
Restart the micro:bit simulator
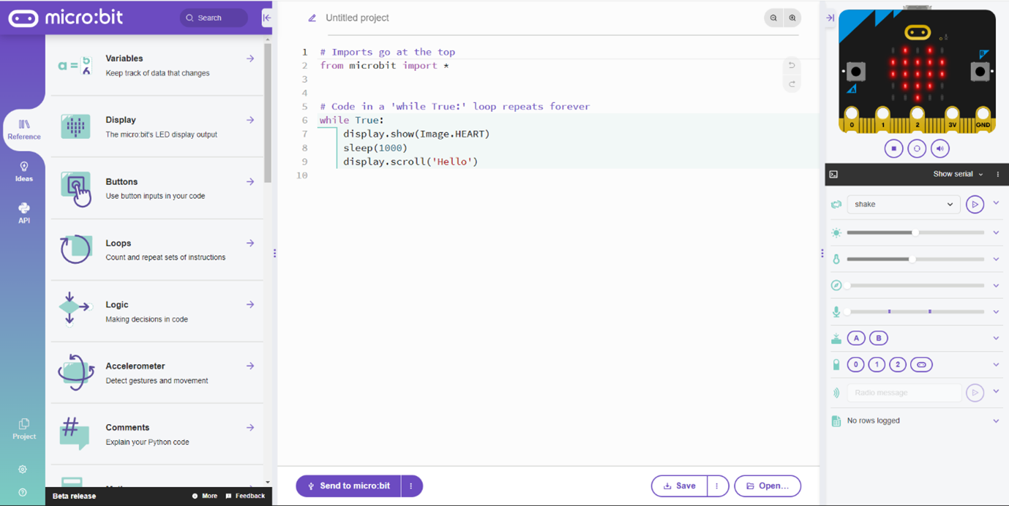917,148
